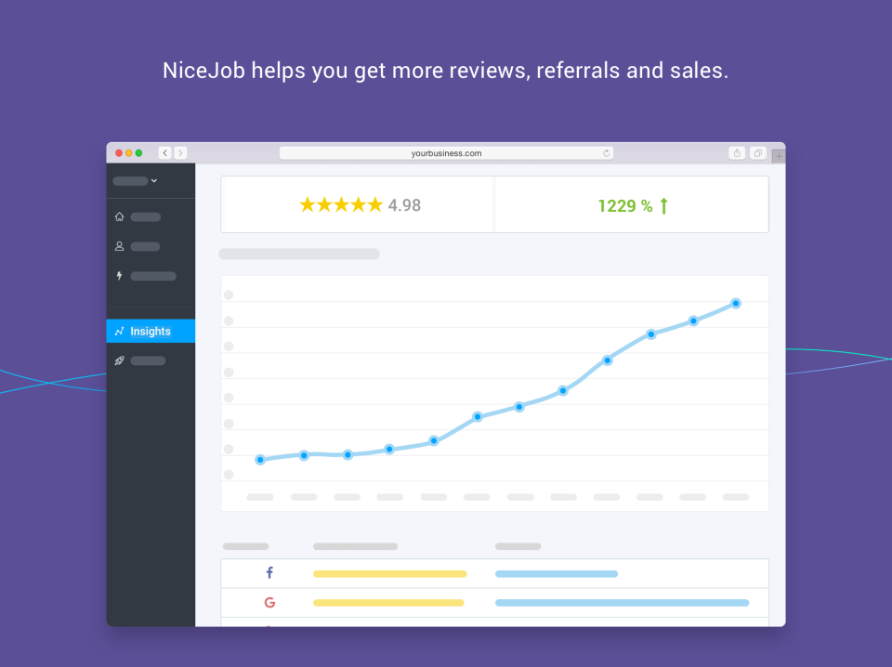Click the Facebook icon row
892x667 pixels.
coord(495,573)
